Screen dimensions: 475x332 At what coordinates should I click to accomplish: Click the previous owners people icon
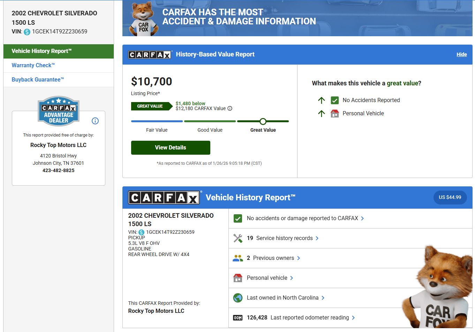click(x=238, y=258)
